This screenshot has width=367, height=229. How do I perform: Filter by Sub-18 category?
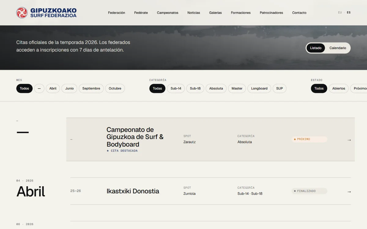tap(195, 89)
